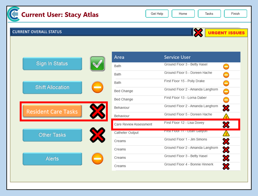
Task: Click the red X for Care Review Assessment
Action: (x=226, y=124)
